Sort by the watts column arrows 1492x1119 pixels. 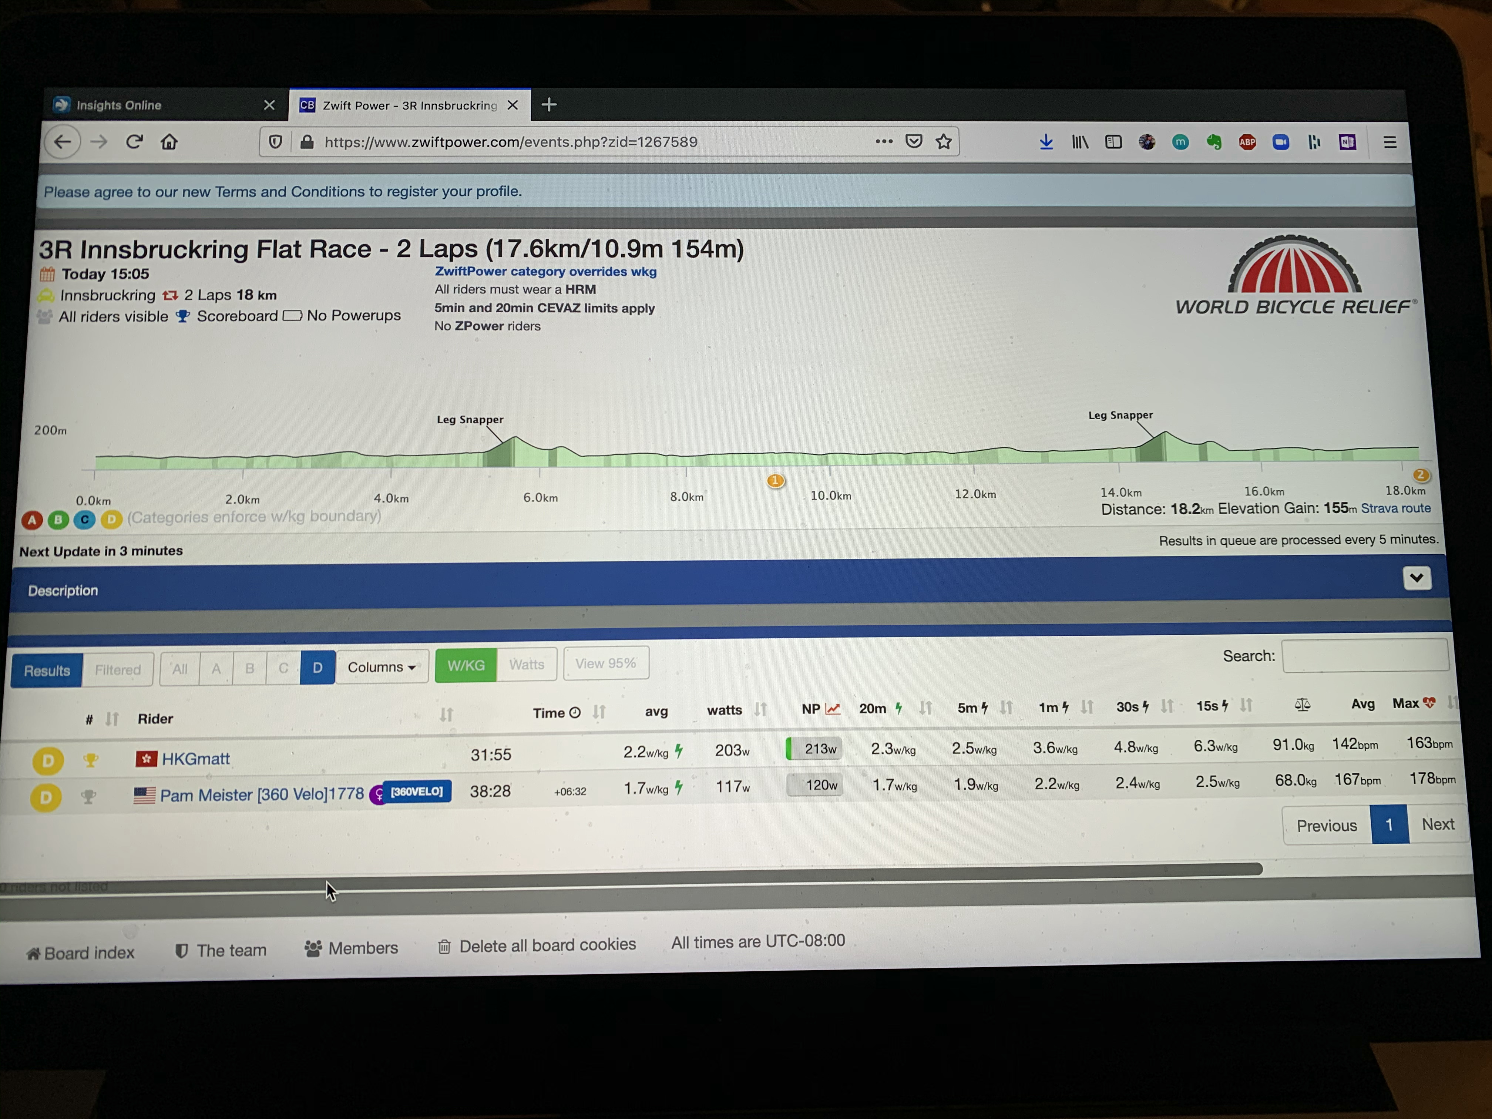point(761,709)
